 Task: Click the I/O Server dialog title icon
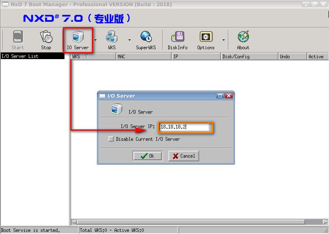pos(102,96)
